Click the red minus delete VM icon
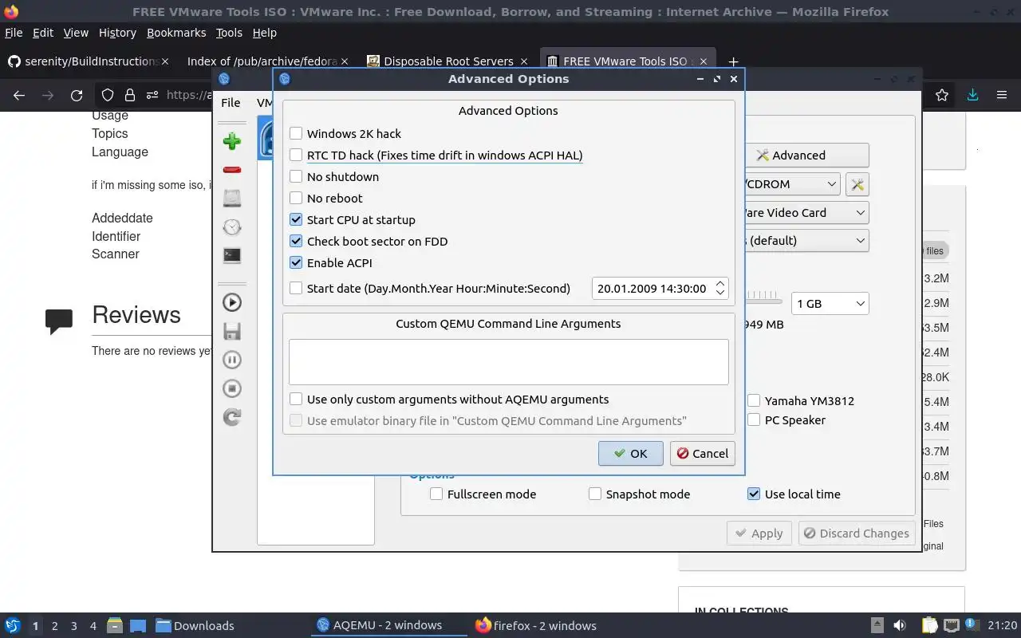The image size is (1021, 638). 232,170
